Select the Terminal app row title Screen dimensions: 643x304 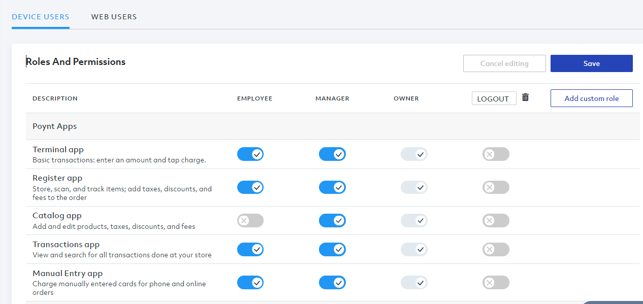58,150
